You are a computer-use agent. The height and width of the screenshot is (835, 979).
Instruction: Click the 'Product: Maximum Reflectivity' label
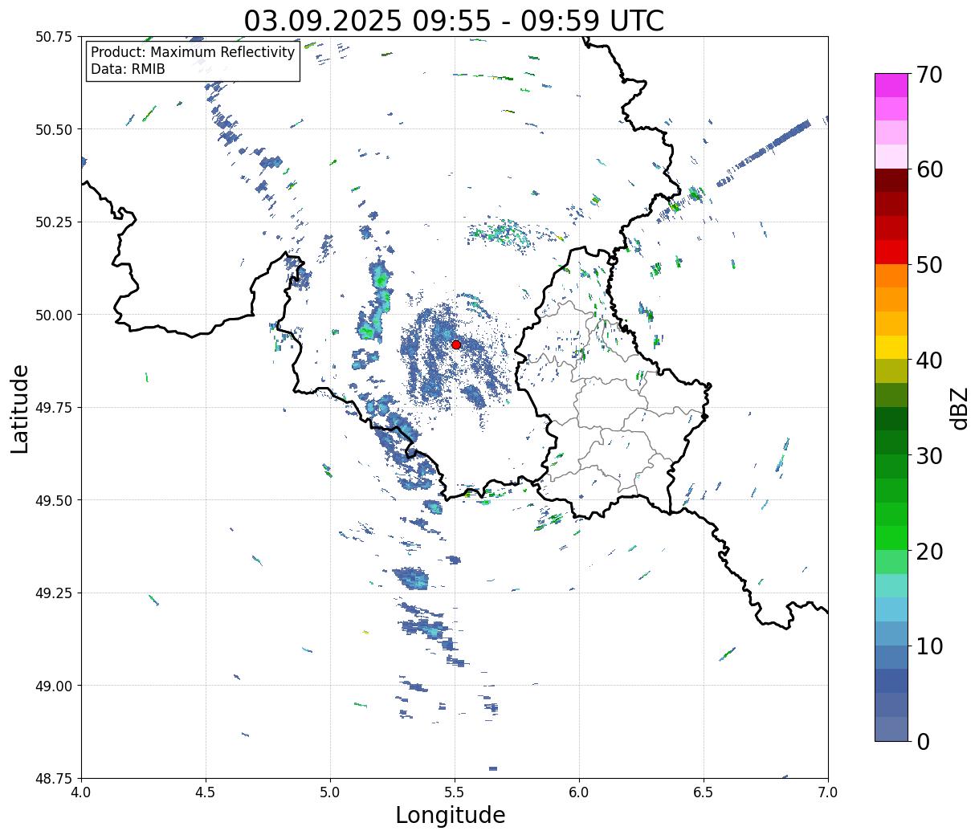(193, 53)
